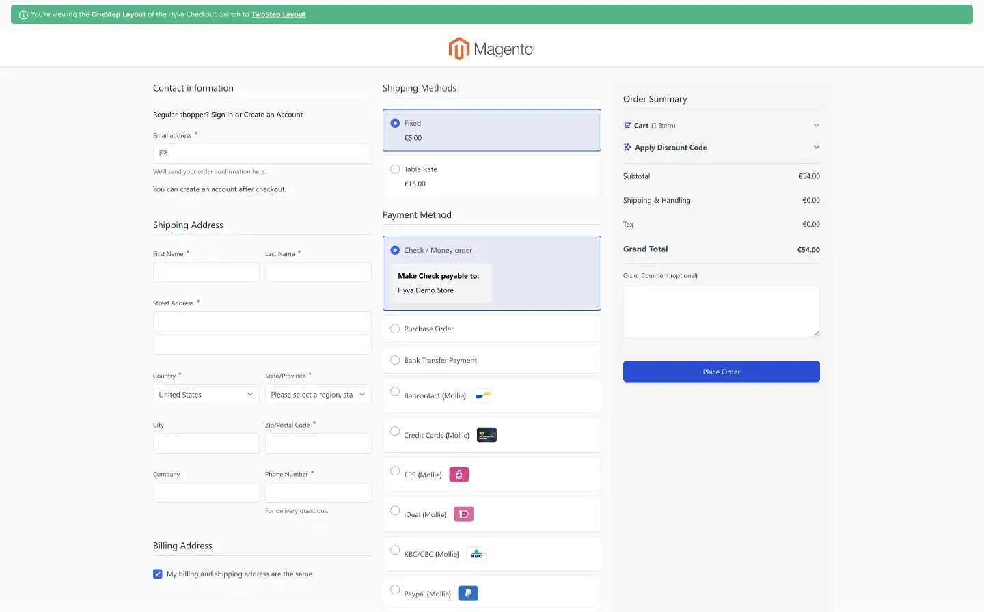Click the iDeal (Mollie) logo icon
The image size is (984, 612).
(463, 514)
